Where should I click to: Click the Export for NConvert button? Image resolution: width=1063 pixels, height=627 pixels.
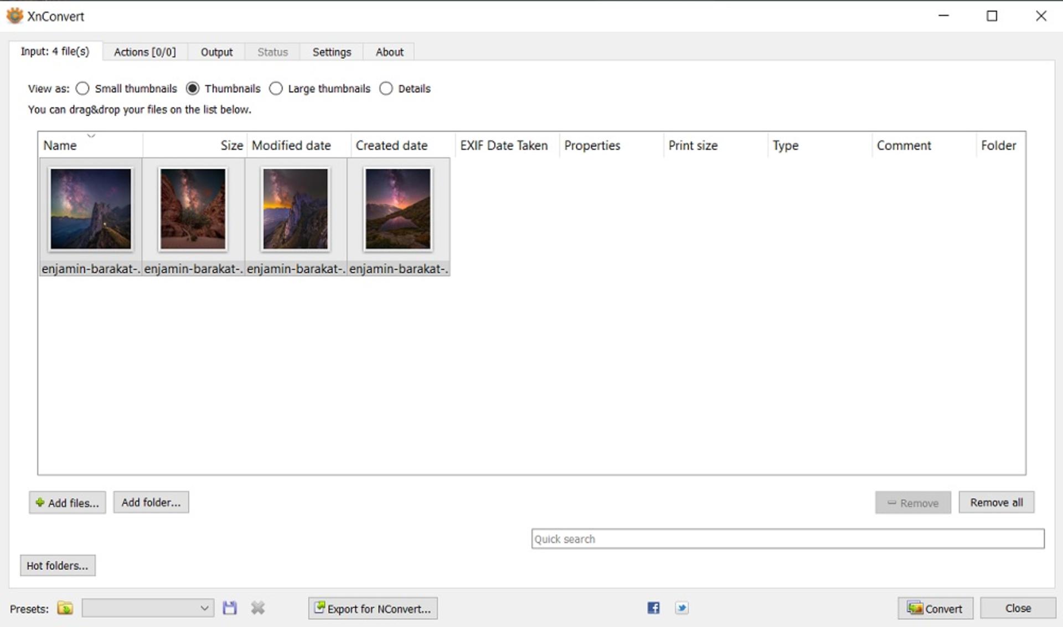tap(373, 608)
